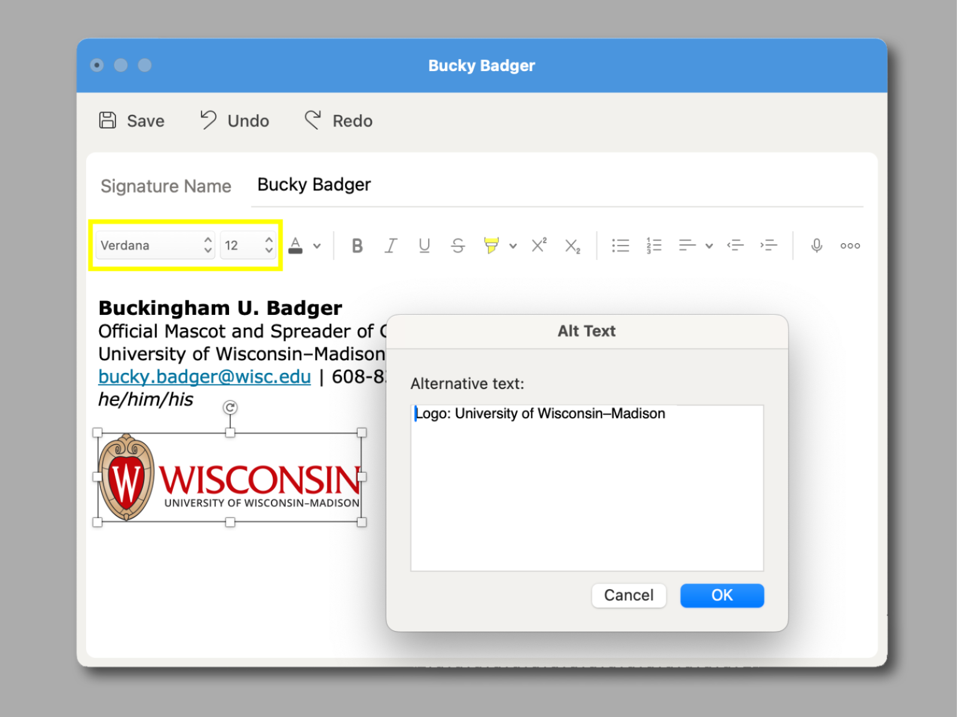
Task: Increase the indent level
Action: coord(769,245)
